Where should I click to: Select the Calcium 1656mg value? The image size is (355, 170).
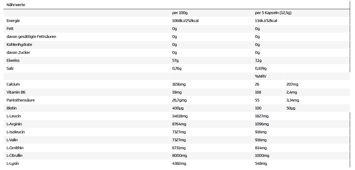tap(179, 84)
